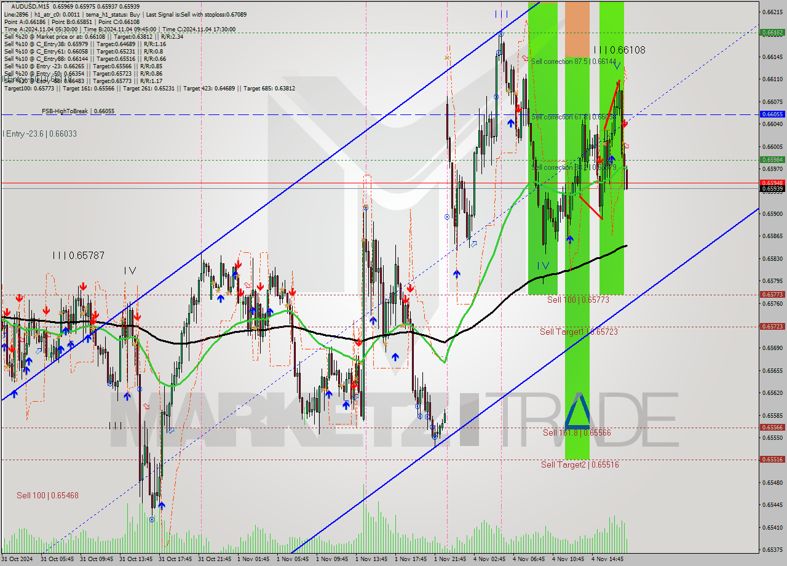Select the 1 Nov 21:45 time label
This screenshot has width=787, height=566.
coord(451,559)
